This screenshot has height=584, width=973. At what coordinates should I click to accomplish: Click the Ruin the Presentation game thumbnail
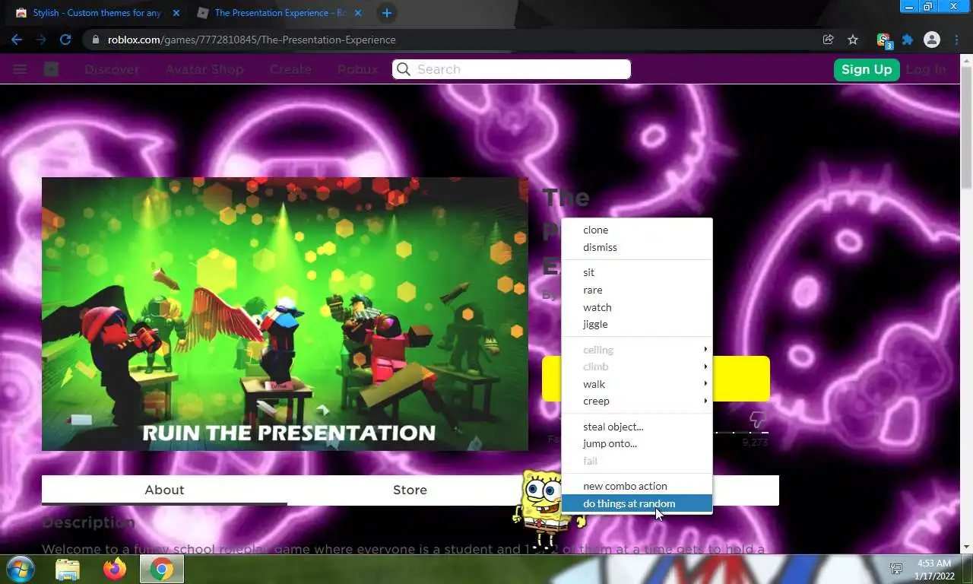coord(285,314)
